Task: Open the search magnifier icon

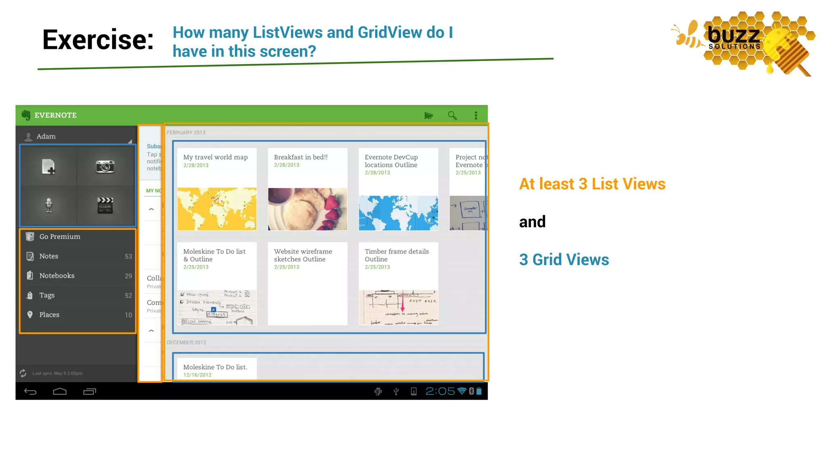Action: [x=452, y=116]
